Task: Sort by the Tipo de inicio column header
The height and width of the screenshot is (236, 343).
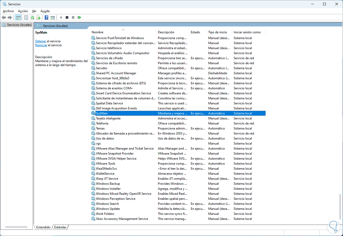Action: (219, 32)
